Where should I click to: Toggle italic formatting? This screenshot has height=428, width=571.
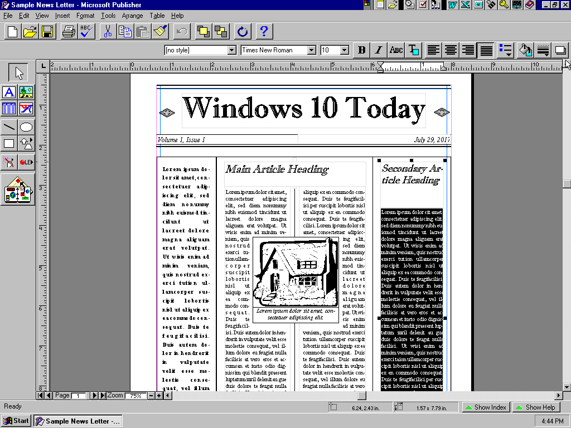[379, 50]
